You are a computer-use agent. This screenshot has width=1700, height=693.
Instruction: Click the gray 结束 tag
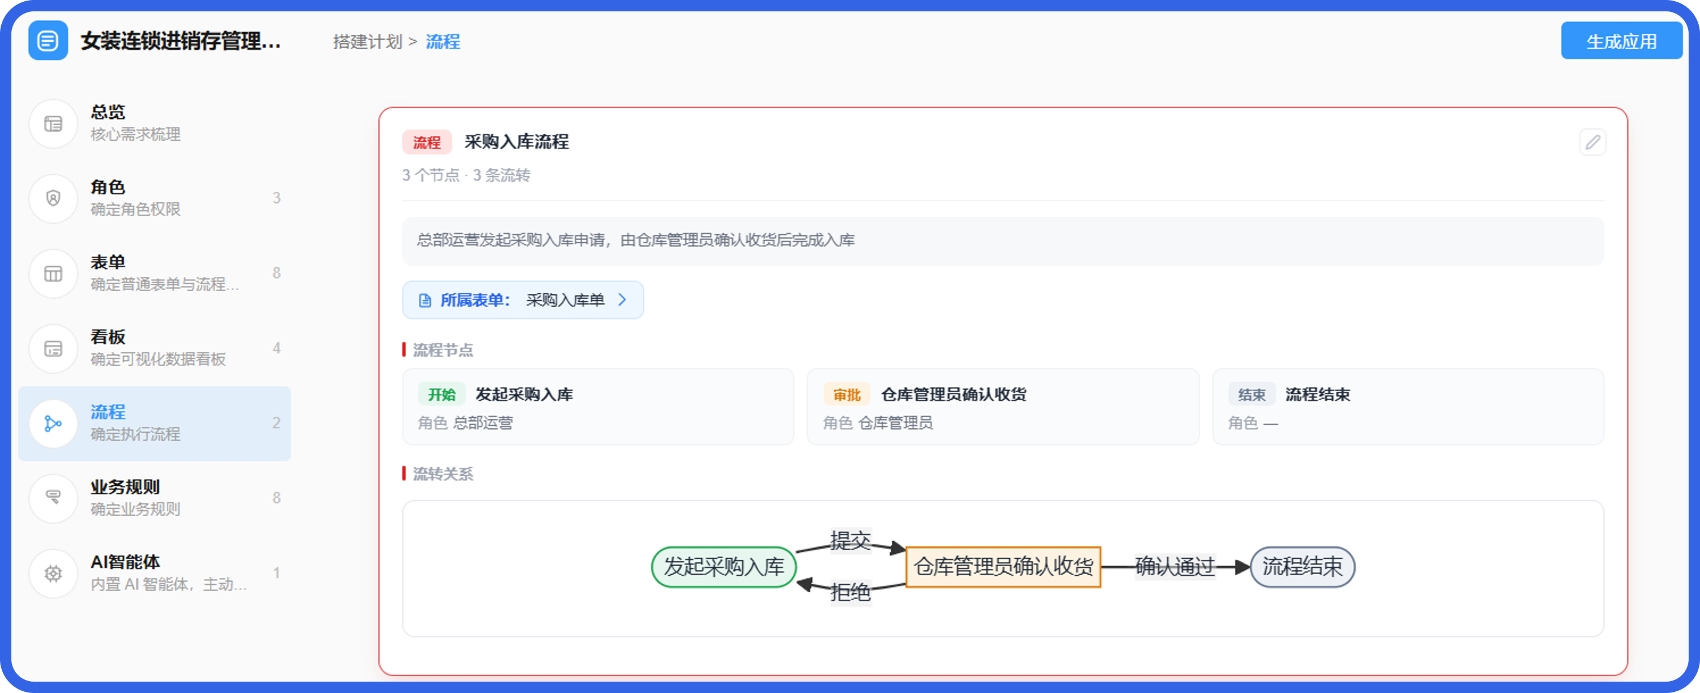(x=1252, y=395)
